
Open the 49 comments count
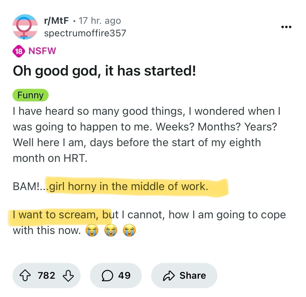tap(124, 276)
